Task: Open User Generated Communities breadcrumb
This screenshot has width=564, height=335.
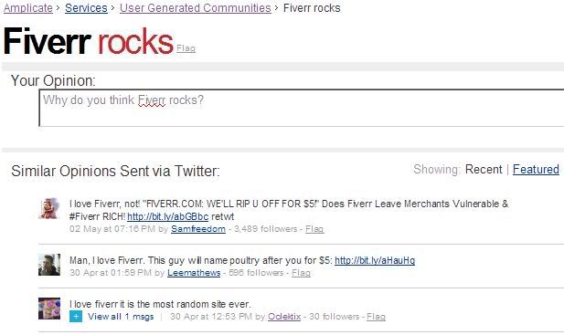Action: (x=196, y=8)
